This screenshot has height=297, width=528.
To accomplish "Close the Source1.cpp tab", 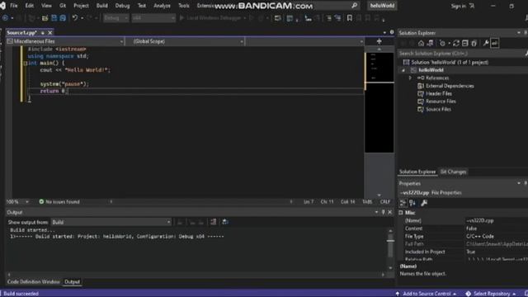I will click(x=49, y=33).
